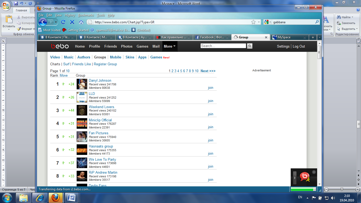
Task: Open the forward history dropdown arrow
Action: click(56, 22)
